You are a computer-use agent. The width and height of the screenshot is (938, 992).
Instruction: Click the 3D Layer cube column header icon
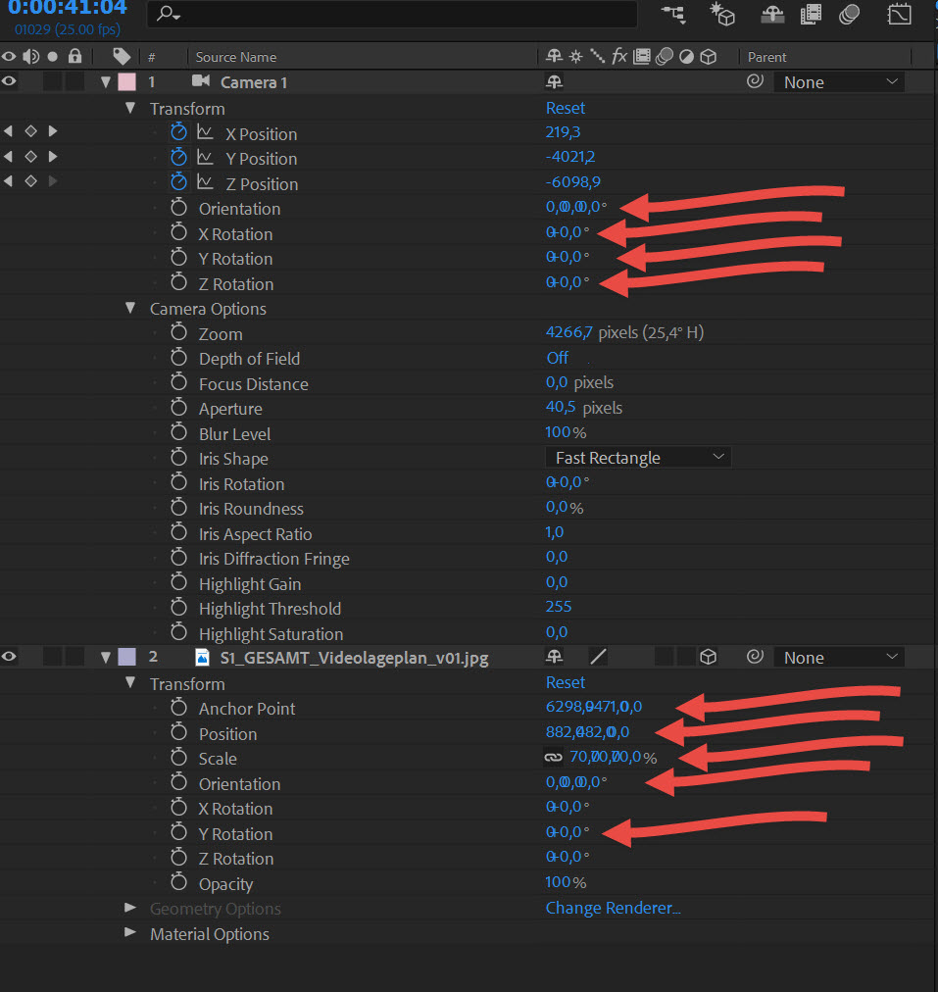click(709, 57)
